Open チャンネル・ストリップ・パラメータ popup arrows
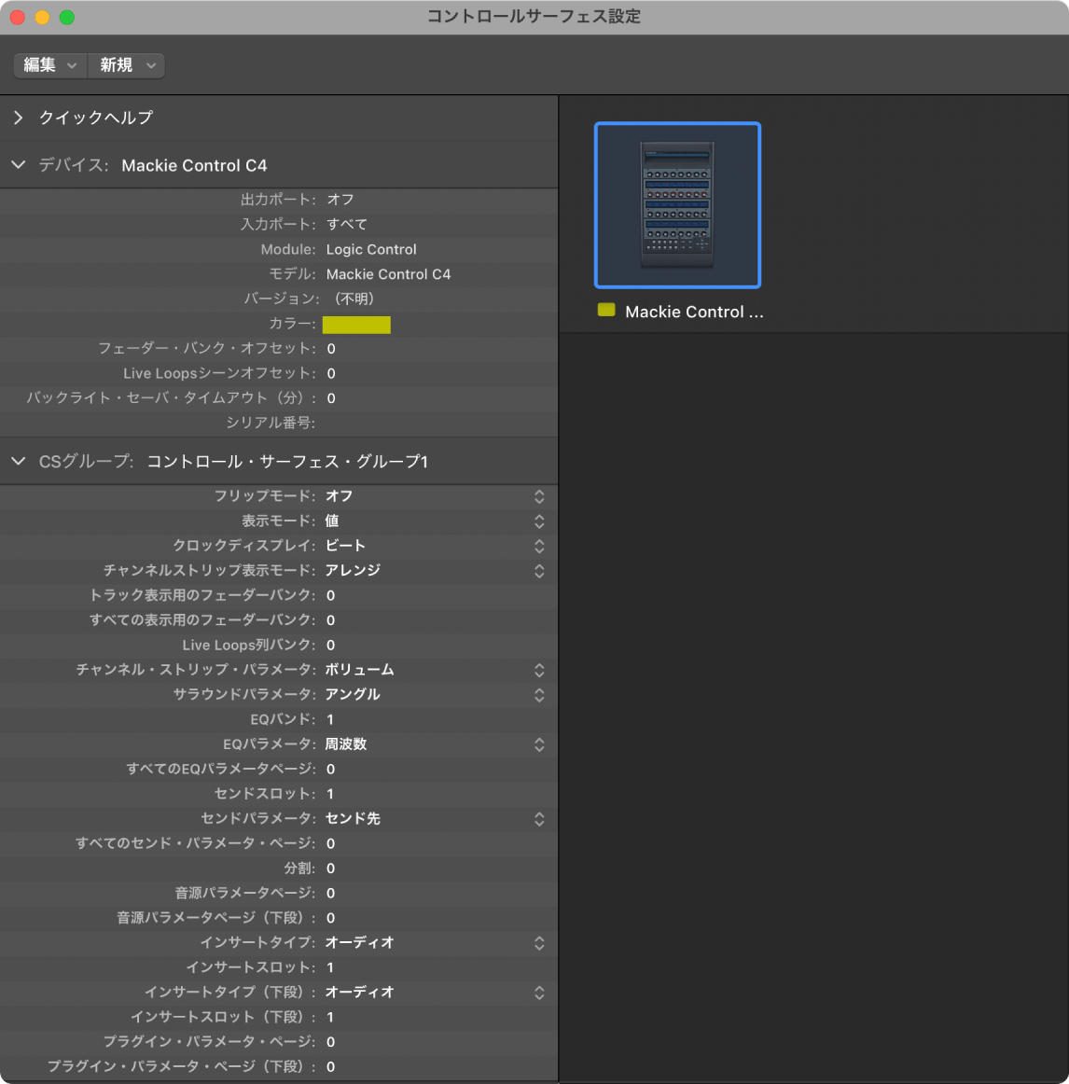1069x1084 pixels. (539, 670)
